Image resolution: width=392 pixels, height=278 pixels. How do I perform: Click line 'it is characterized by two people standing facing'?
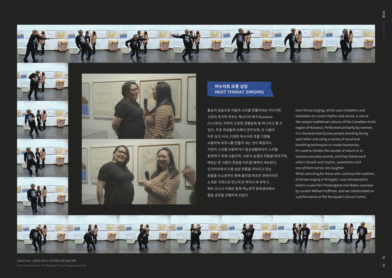point(332,133)
